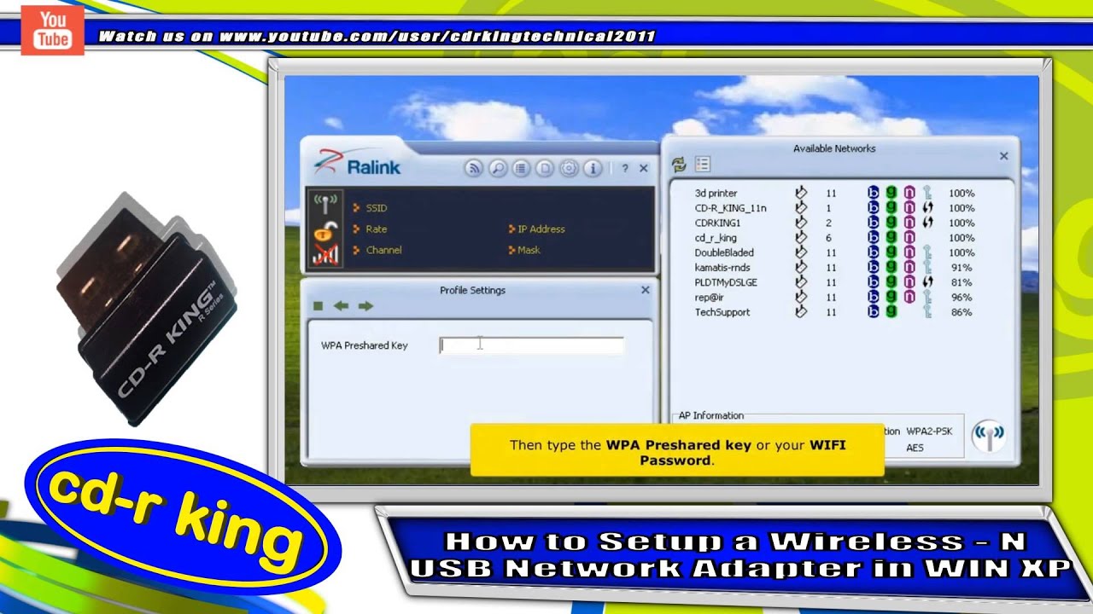
Task: Click the 'b' mode icon for CD-R_KING_11n
Action: [874, 208]
